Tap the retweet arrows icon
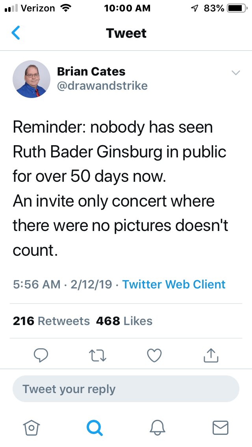This screenshot has height=447, width=252. click(x=97, y=355)
